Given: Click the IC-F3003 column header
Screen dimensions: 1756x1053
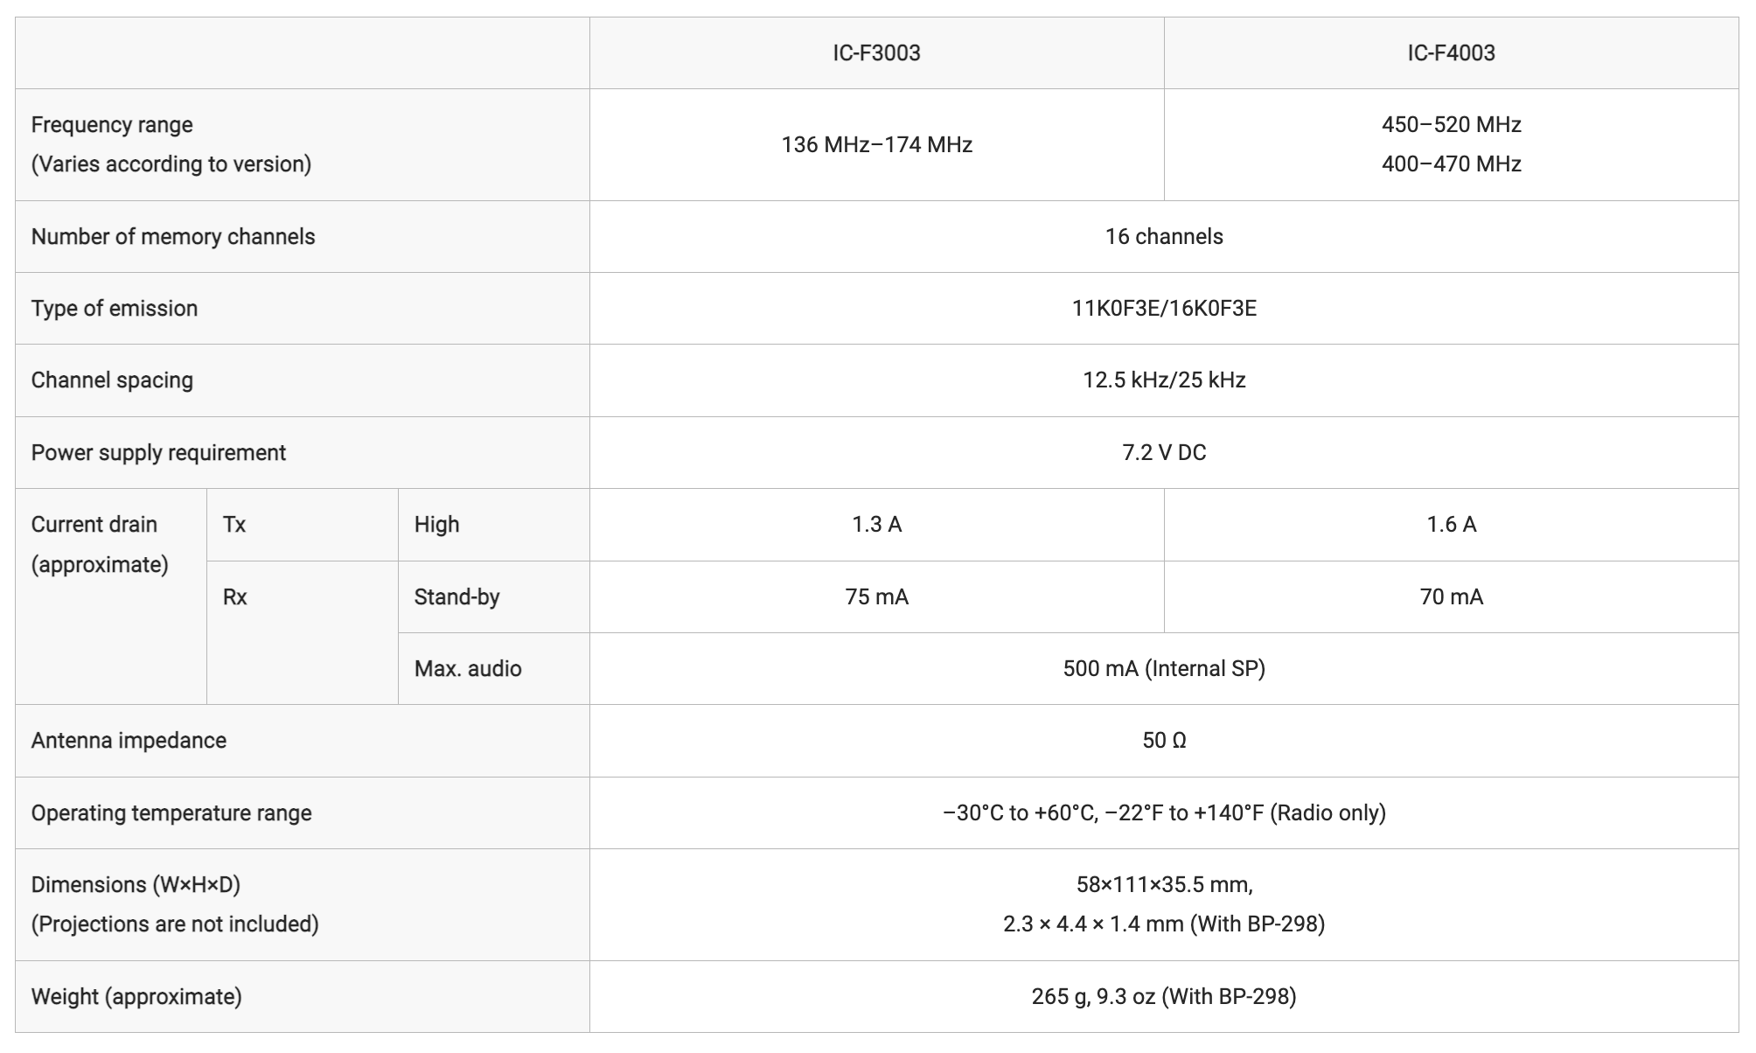Looking at the screenshot, I should tap(876, 52).
